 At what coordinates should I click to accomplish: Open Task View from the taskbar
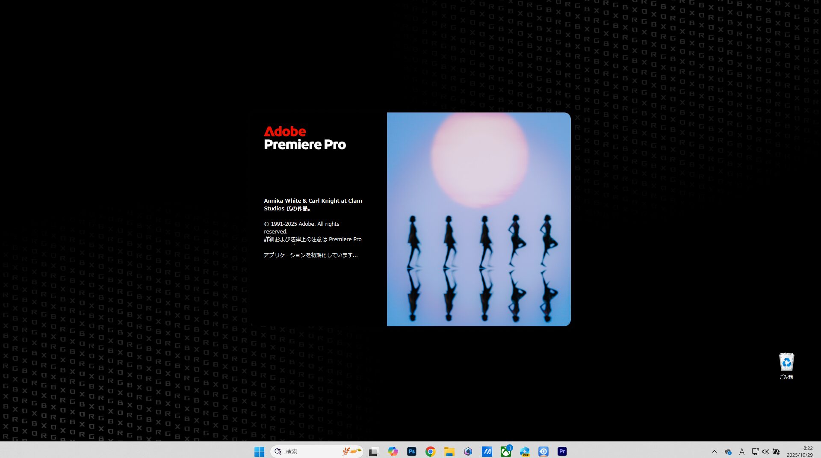374,452
